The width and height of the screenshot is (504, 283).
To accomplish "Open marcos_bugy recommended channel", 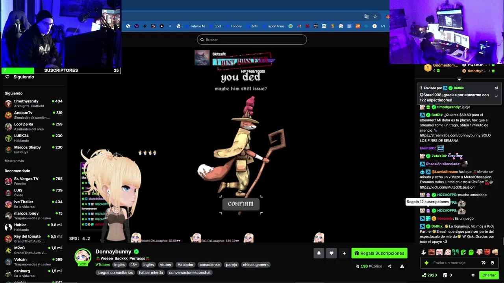I will click(33, 216).
